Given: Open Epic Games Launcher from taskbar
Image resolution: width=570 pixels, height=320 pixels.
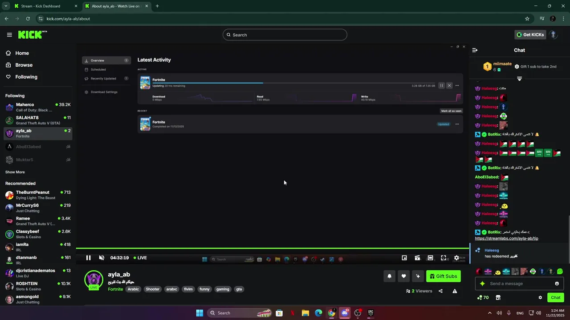Looking at the screenshot, I should pyautogui.click(x=370, y=313).
